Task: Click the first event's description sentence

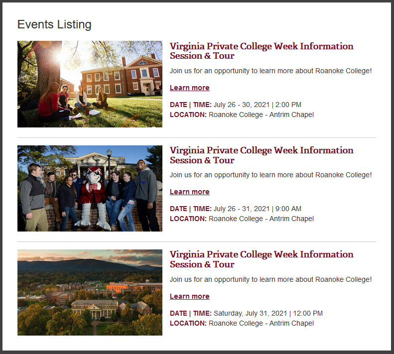Action: (270, 71)
